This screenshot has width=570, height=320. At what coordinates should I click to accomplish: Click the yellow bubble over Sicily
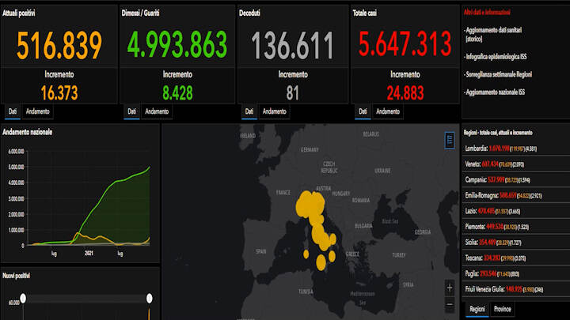322,262
